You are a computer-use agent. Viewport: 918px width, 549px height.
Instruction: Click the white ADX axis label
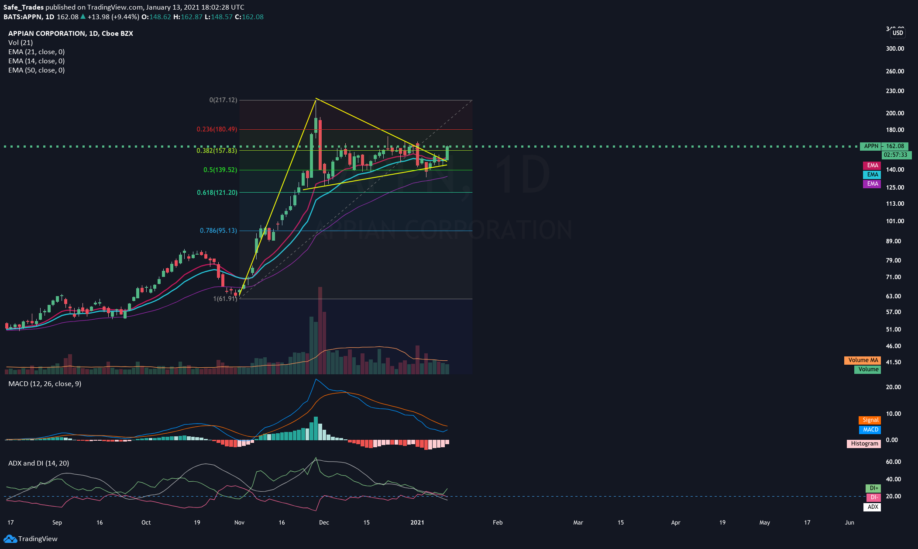[873, 507]
